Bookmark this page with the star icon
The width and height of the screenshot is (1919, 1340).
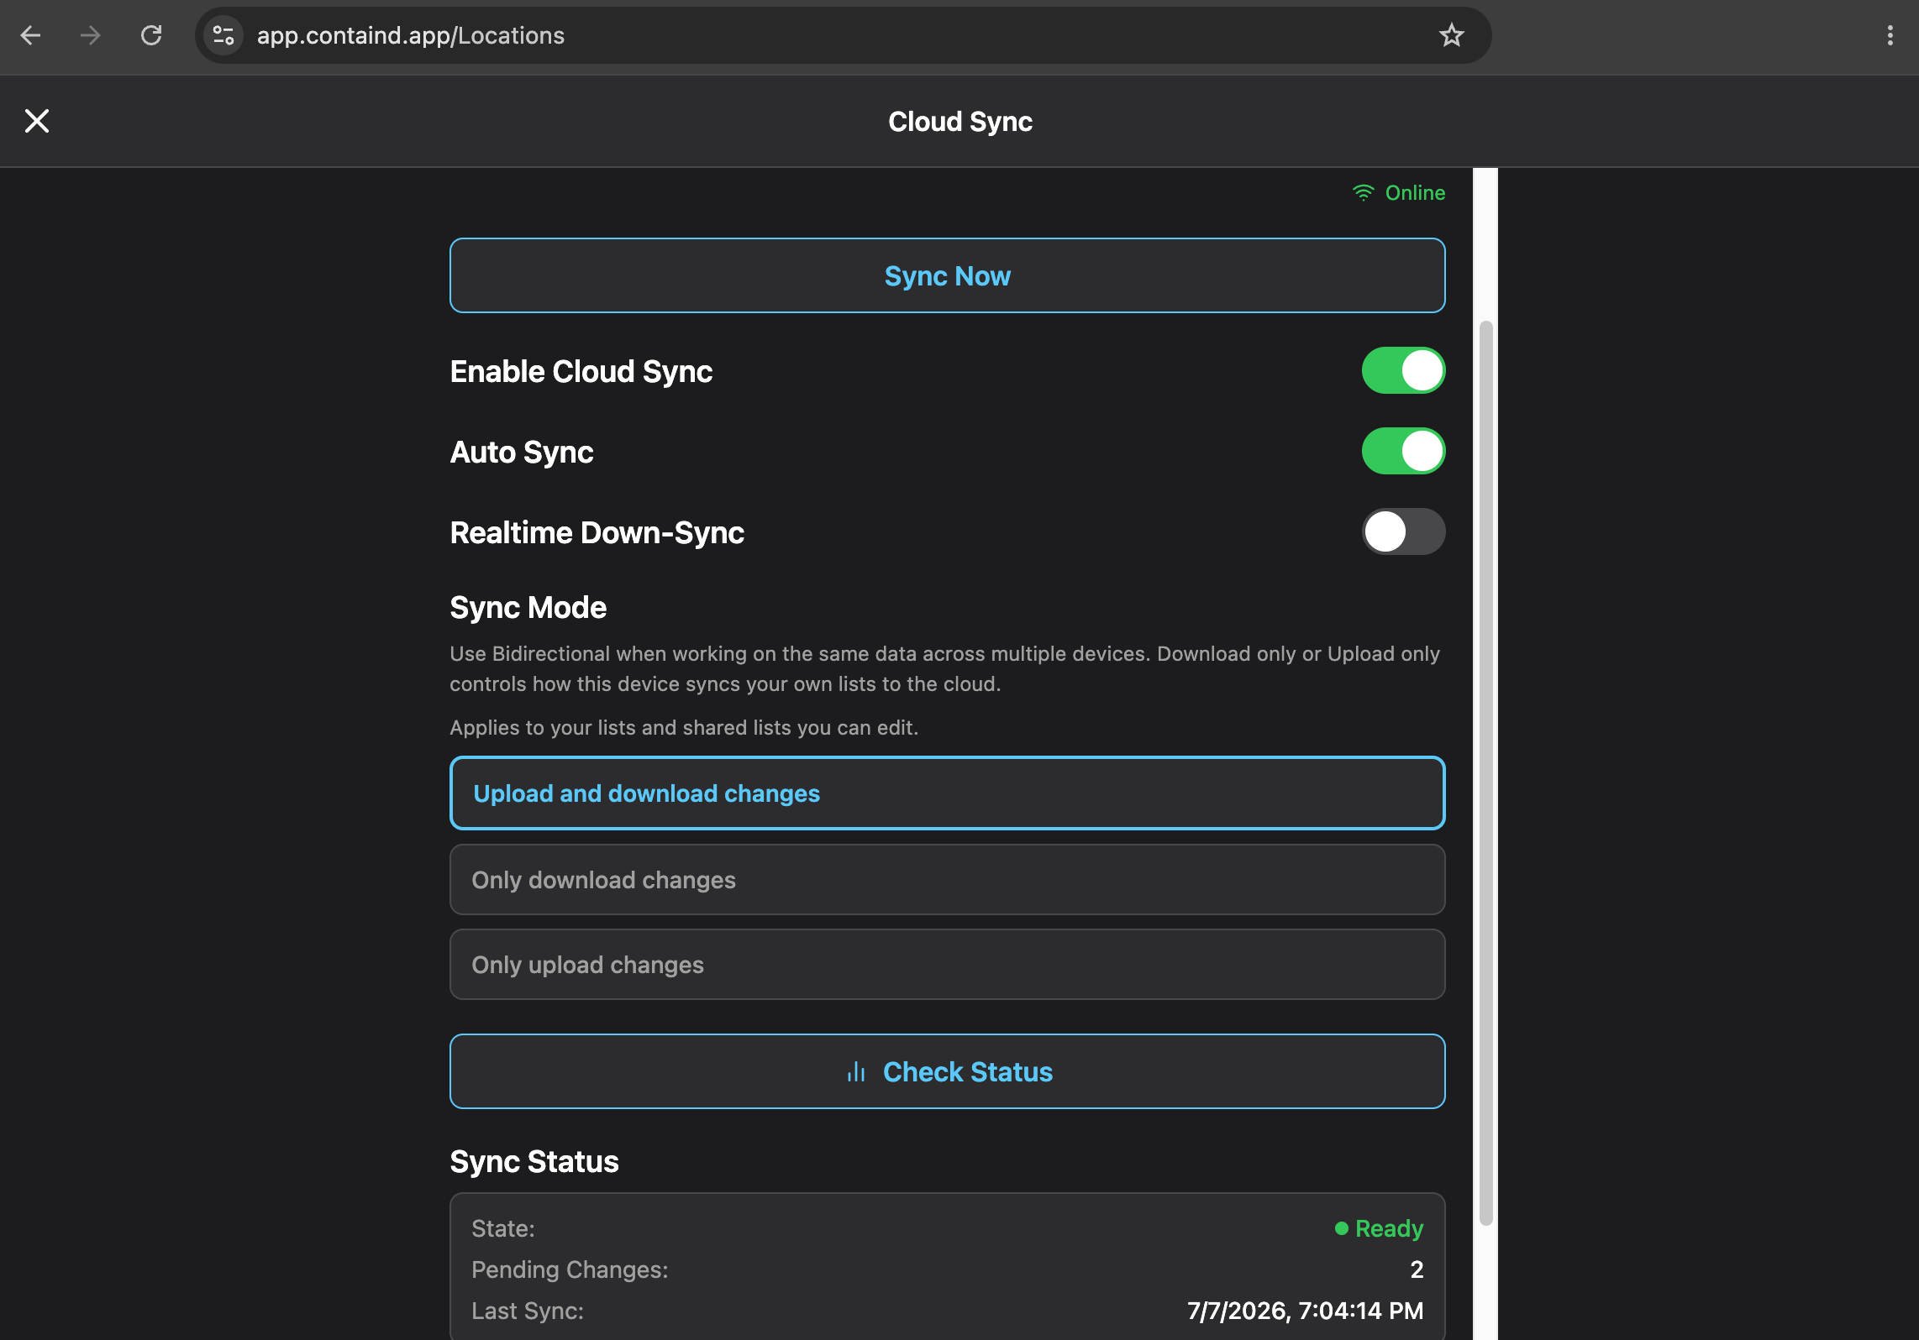(1451, 35)
